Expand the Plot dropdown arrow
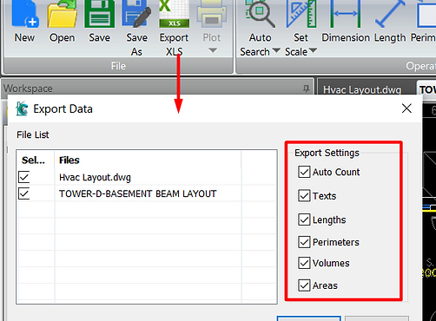Viewport: 436px width, 321px height. (213, 50)
